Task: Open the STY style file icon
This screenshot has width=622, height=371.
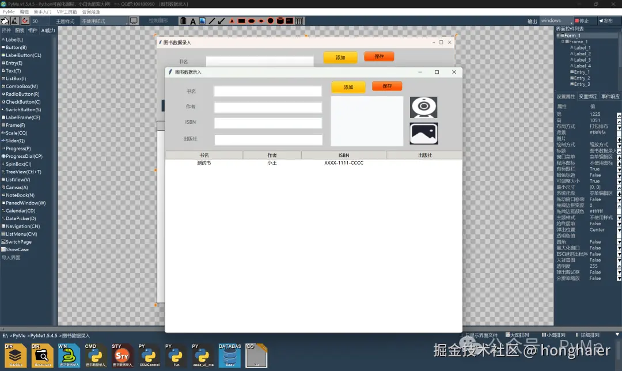Action: coord(122,355)
